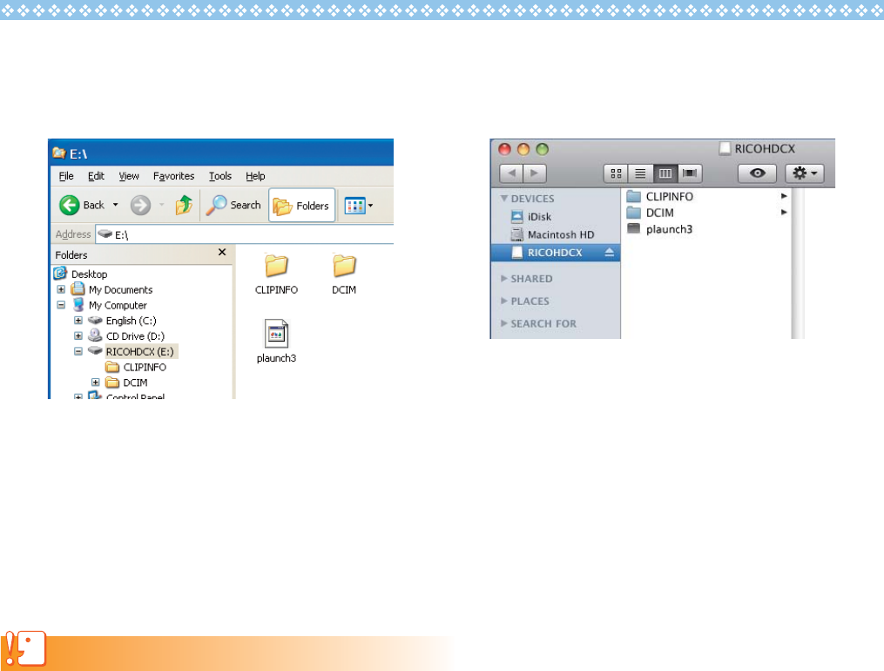Open the Finder Action gear menu
The height and width of the screenshot is (671, 884).
pyautogui.click(x=805, y=173)
